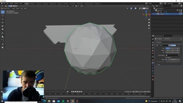
Task: Select the Select Box tool
Action: coord(3,12)
